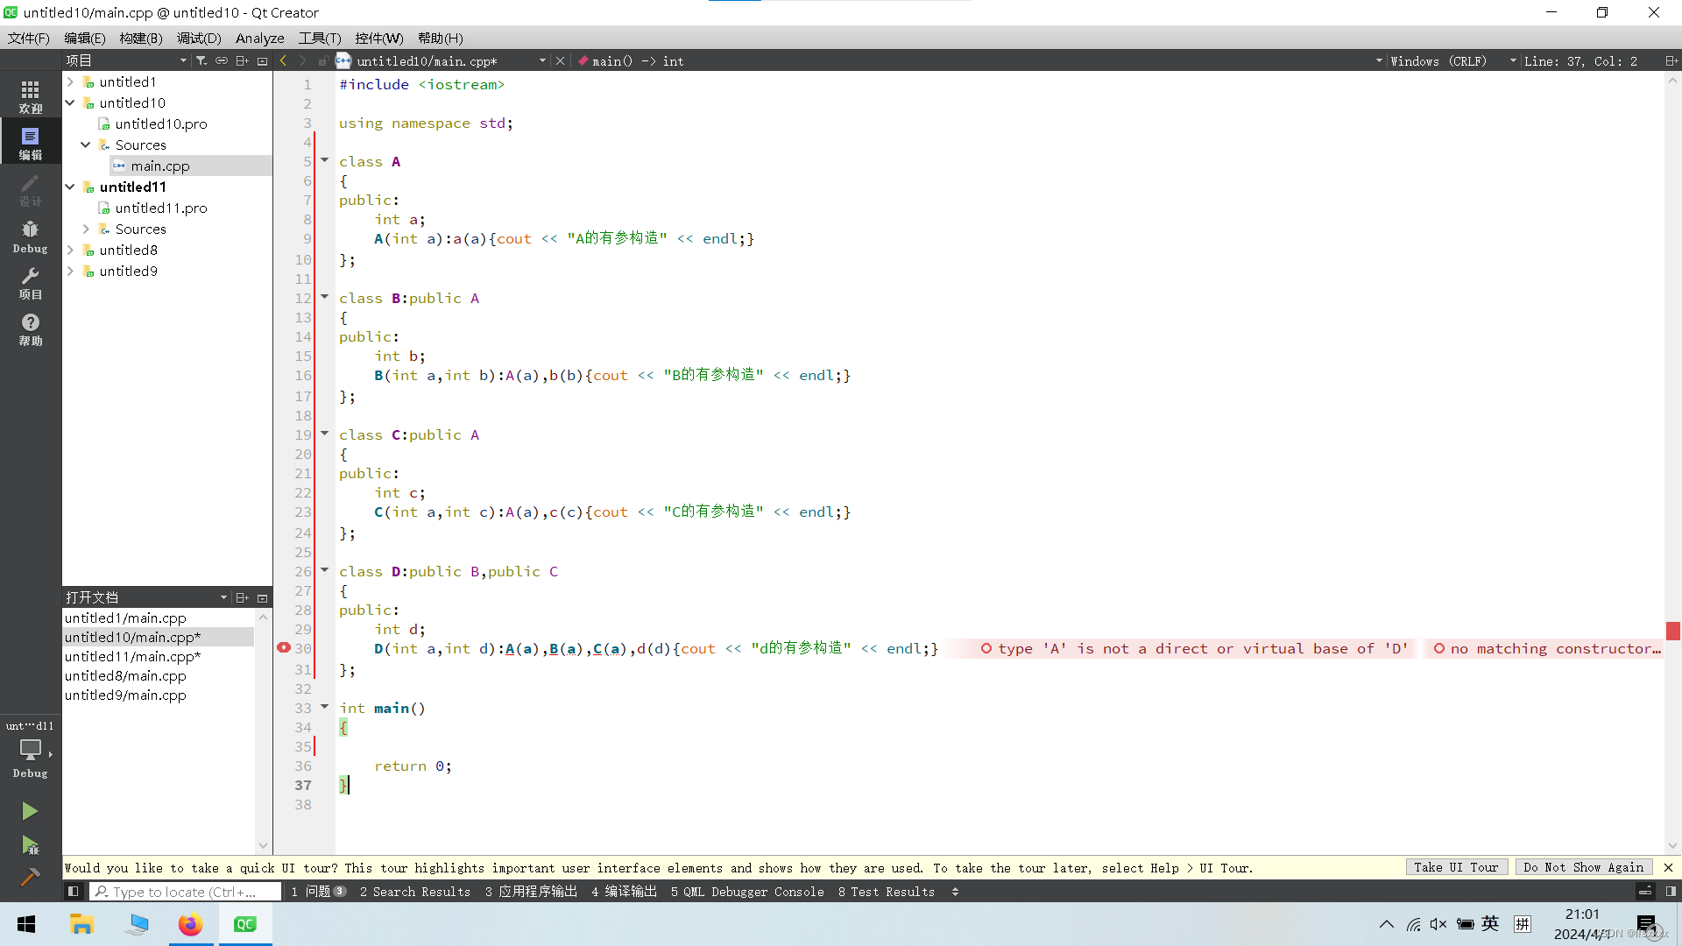Select untitled8/main.cpp in open documents
The width and height of the screenshot is (1682, 946).
pos(125,675)
